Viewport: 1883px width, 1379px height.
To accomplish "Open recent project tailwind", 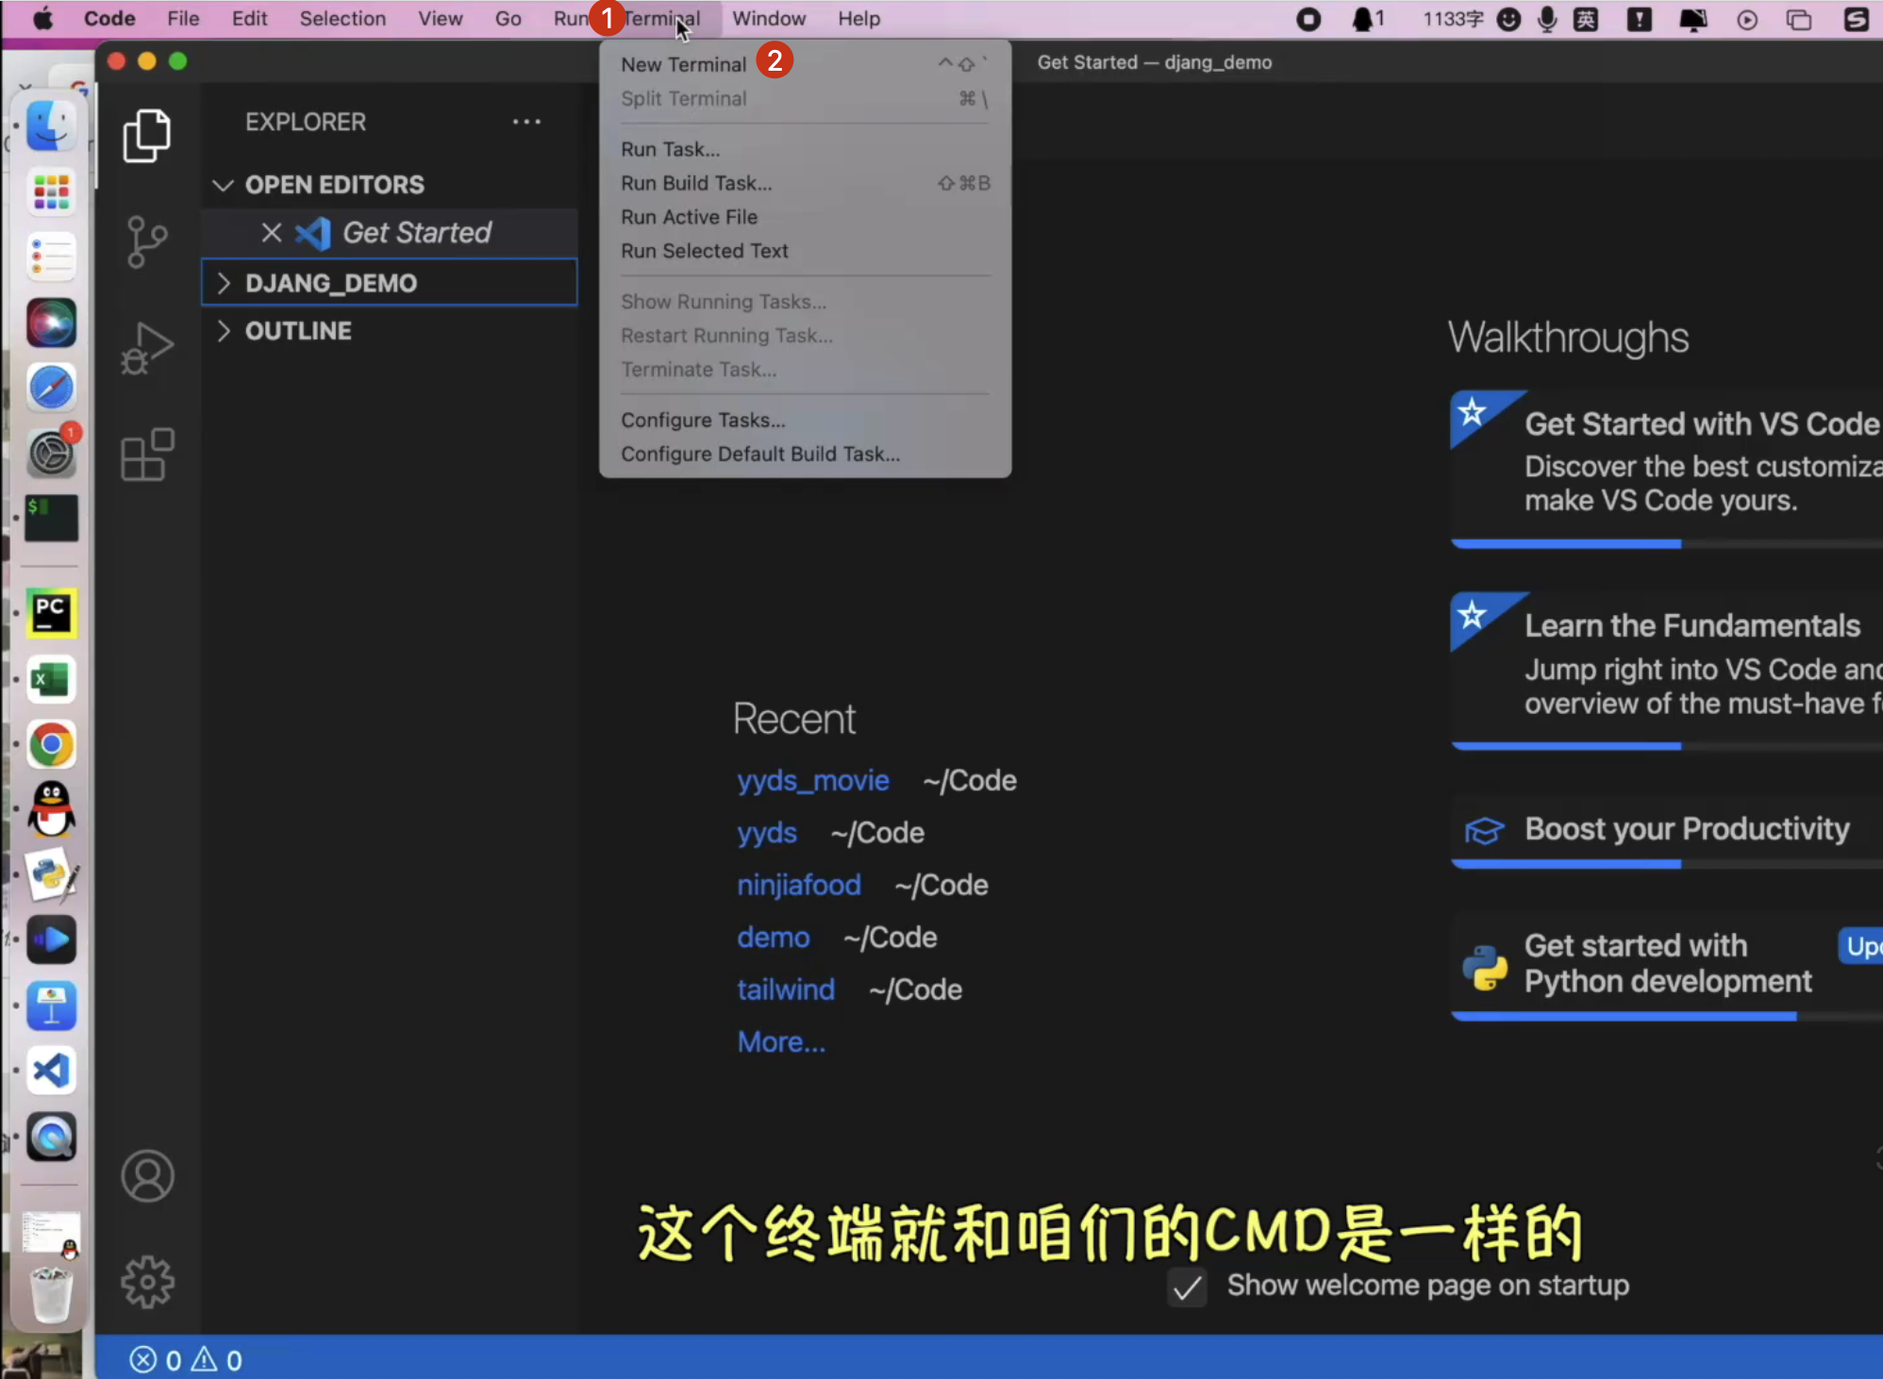I will click(786, 989).
